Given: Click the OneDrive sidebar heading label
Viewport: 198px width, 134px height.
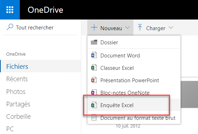Looking at the screenshot, I should pos(16,54).
